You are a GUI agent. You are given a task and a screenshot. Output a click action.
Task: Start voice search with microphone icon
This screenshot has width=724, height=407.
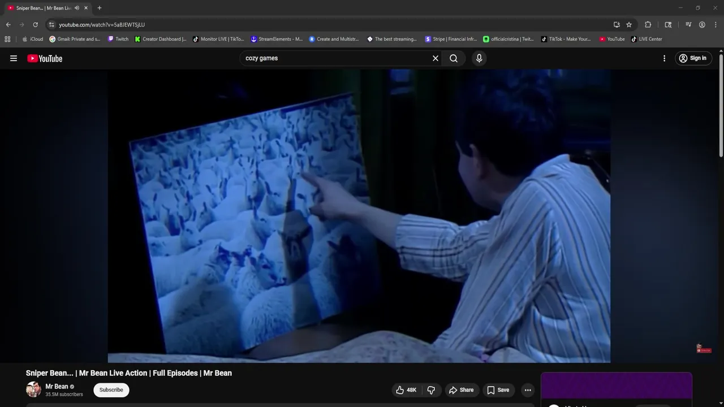coord(479,58)
